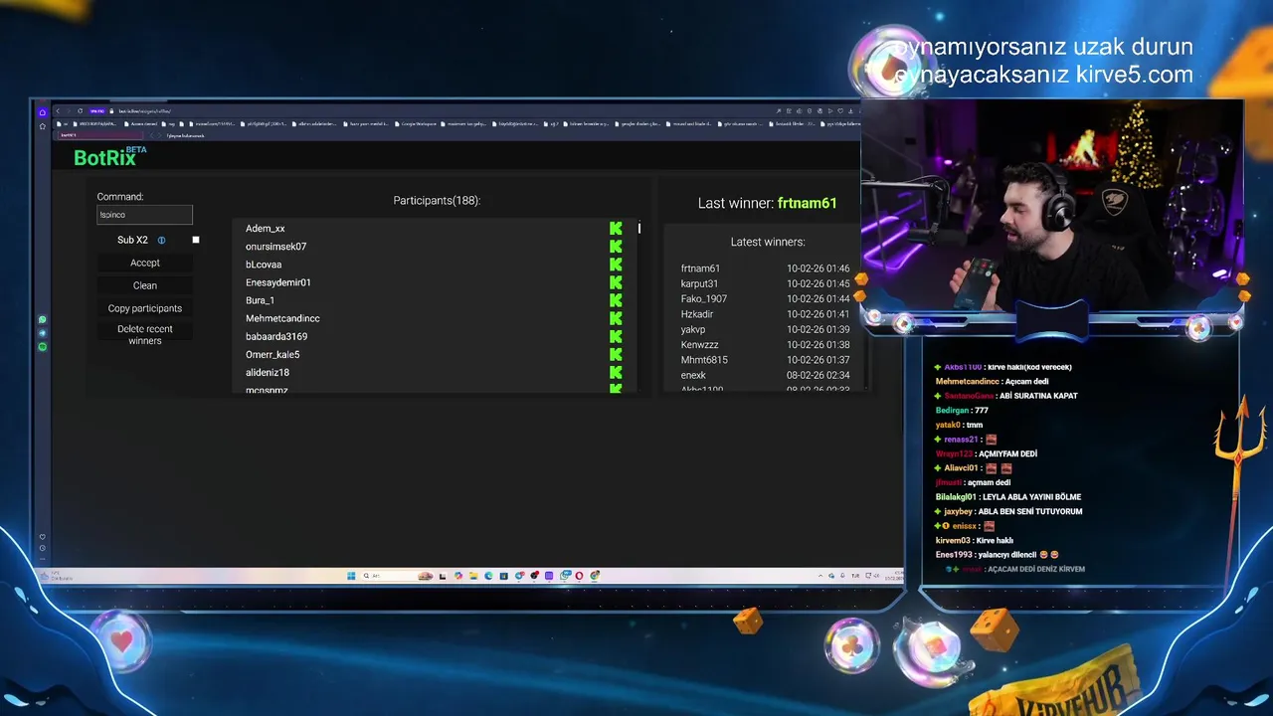Click the Kick icon next to Adem_xx
The height and width of the screenshot is (716, 1273).
[616, 229]
